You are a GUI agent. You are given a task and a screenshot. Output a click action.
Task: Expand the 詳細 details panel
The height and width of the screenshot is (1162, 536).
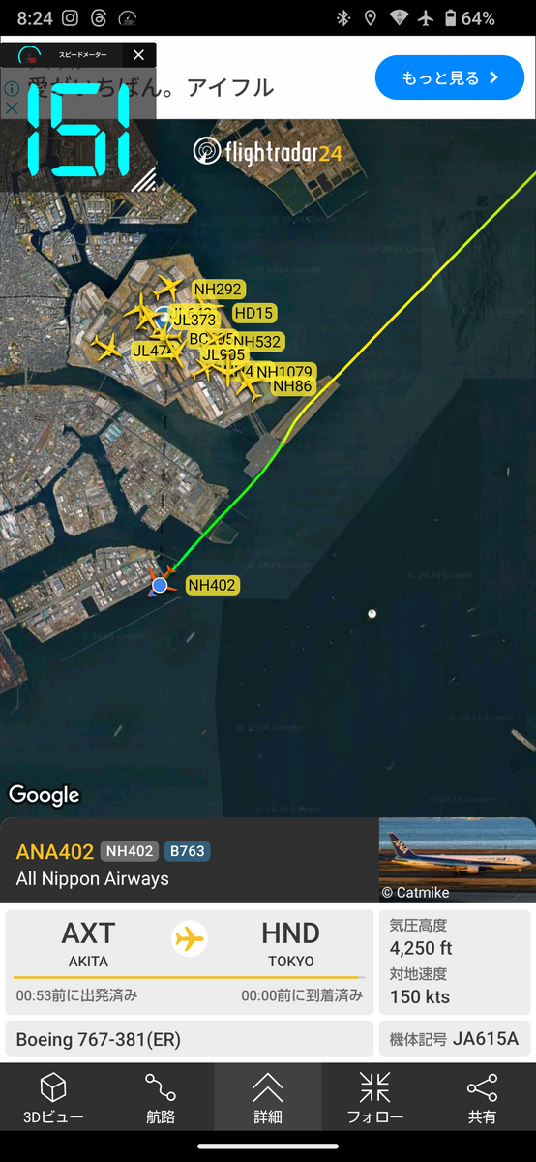coord(268,1097)
